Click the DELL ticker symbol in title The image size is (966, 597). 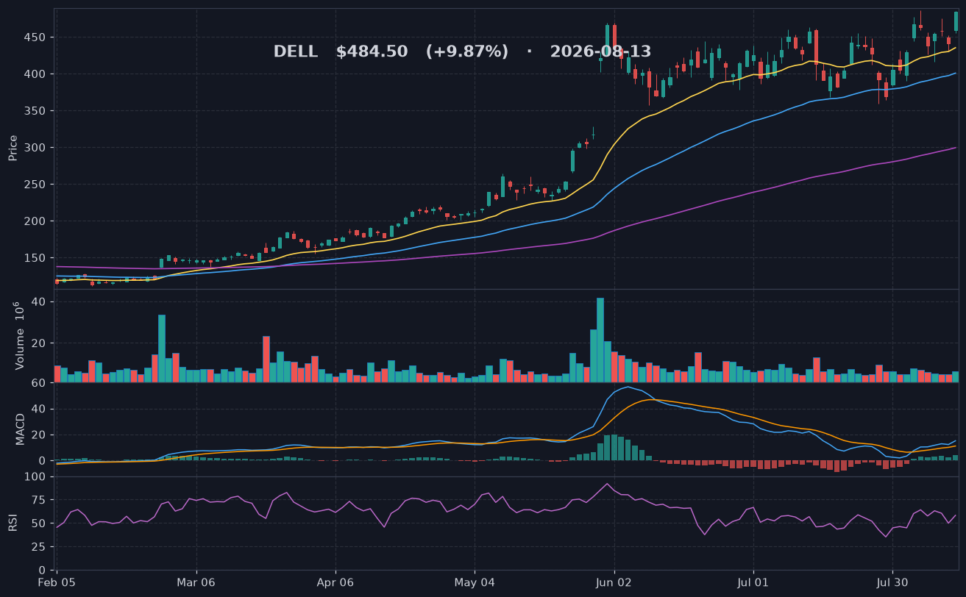[x=296, y=52]
